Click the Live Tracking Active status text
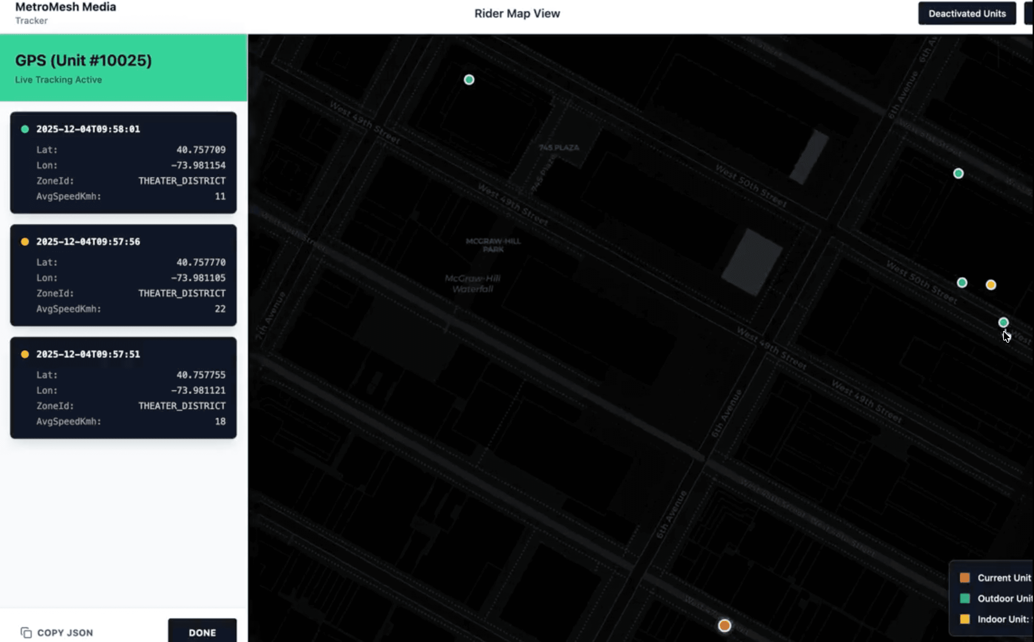The height and width of the screenshot is (642, 1034). [x=58, y=80]
